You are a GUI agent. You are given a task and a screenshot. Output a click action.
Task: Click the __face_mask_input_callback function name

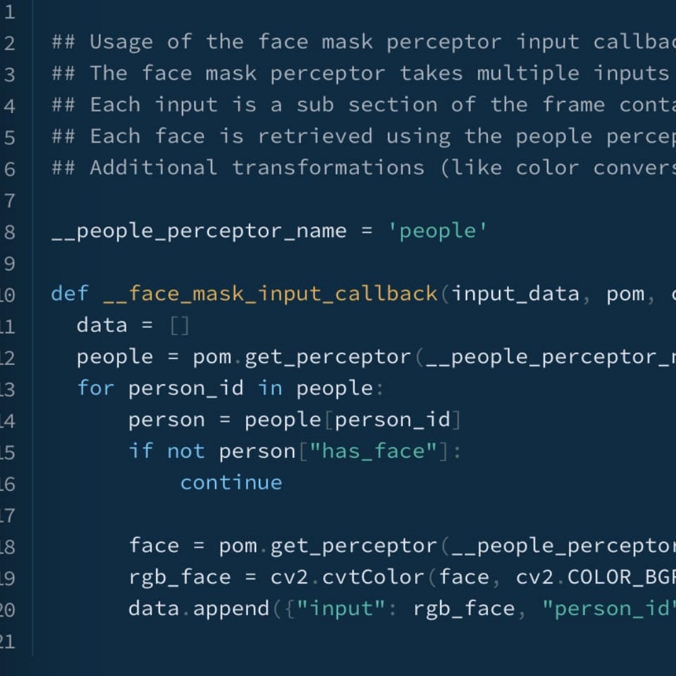coord(270,294)
